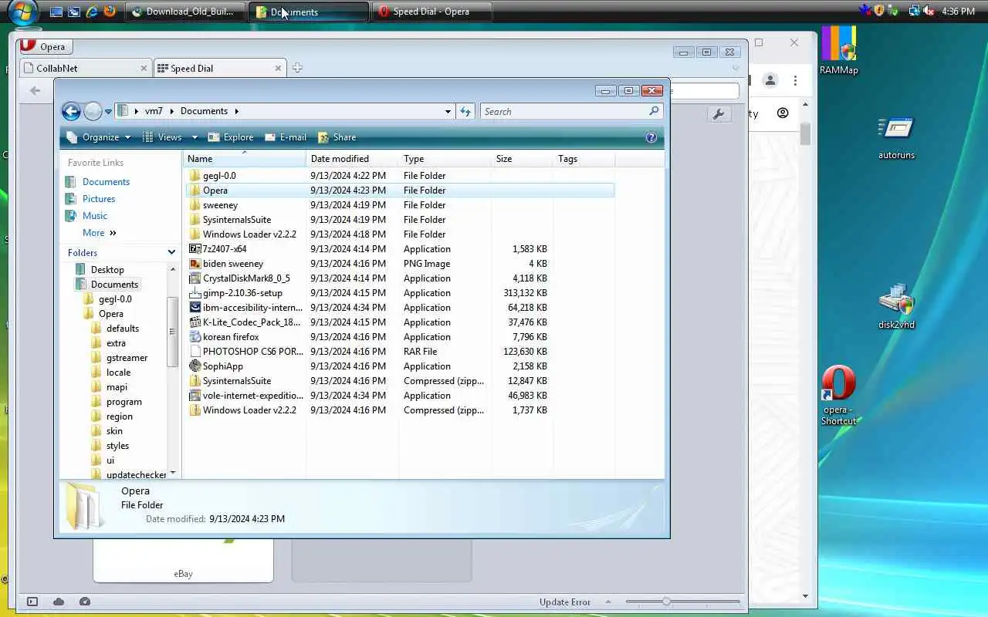
Task: Open the eBay speed dial thumbnail
Action: pos(183,560)
